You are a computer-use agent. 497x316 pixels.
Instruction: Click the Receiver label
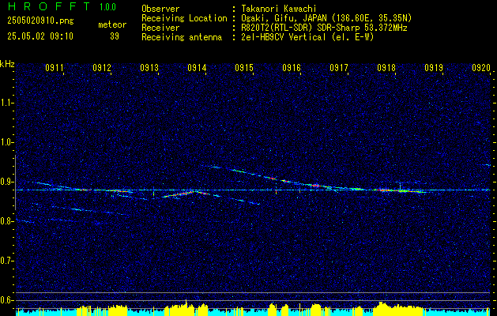pyautogui.click(x=160, y=28)
